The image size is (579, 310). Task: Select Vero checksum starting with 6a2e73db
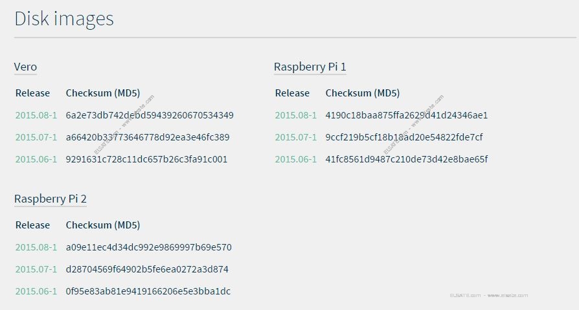(x=150, y=115)
